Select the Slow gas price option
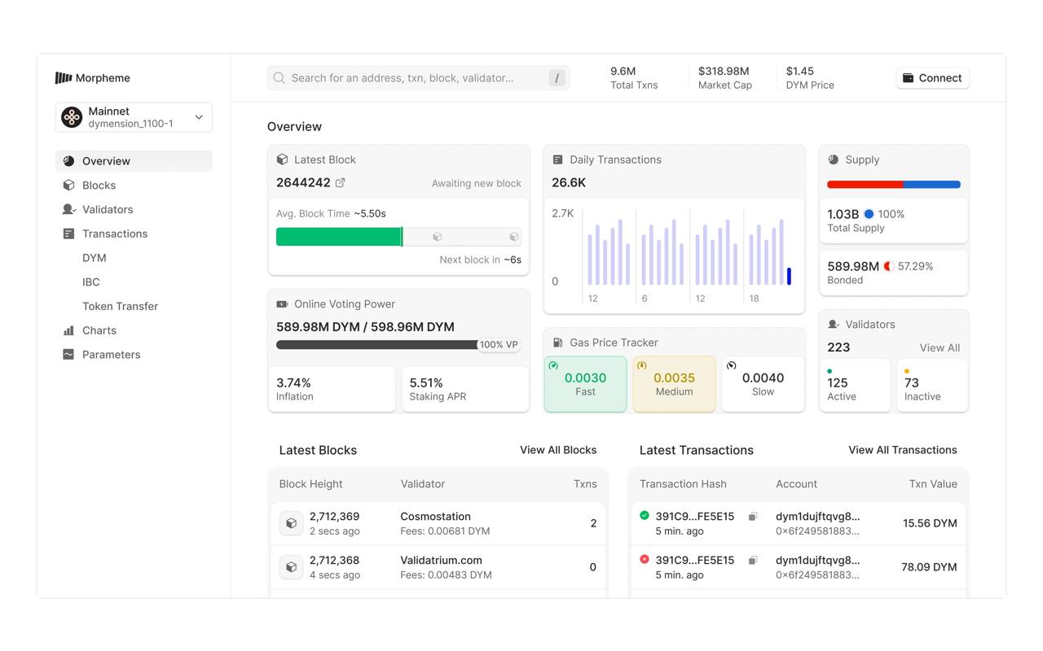1043x651 pixels. coord(763,384)
